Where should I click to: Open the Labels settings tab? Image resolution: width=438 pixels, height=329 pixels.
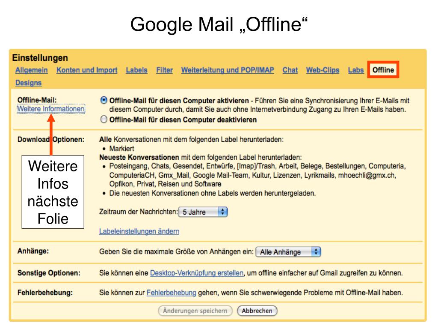pyautogui.click(x=136, y=70)
